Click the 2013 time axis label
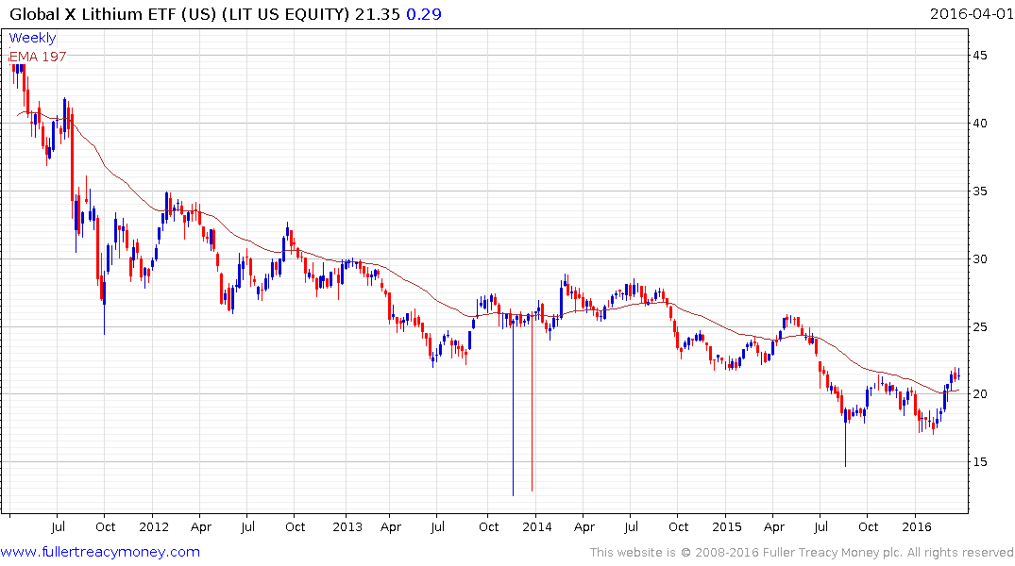 347,527
